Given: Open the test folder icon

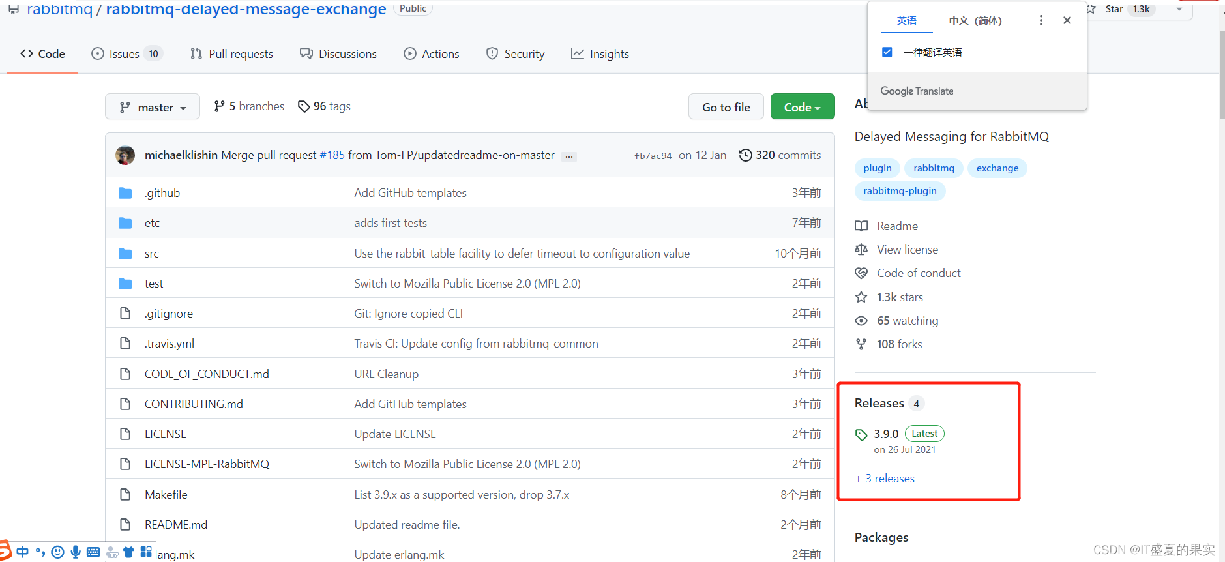Looking at the screenshot, I should click(125, 284).
